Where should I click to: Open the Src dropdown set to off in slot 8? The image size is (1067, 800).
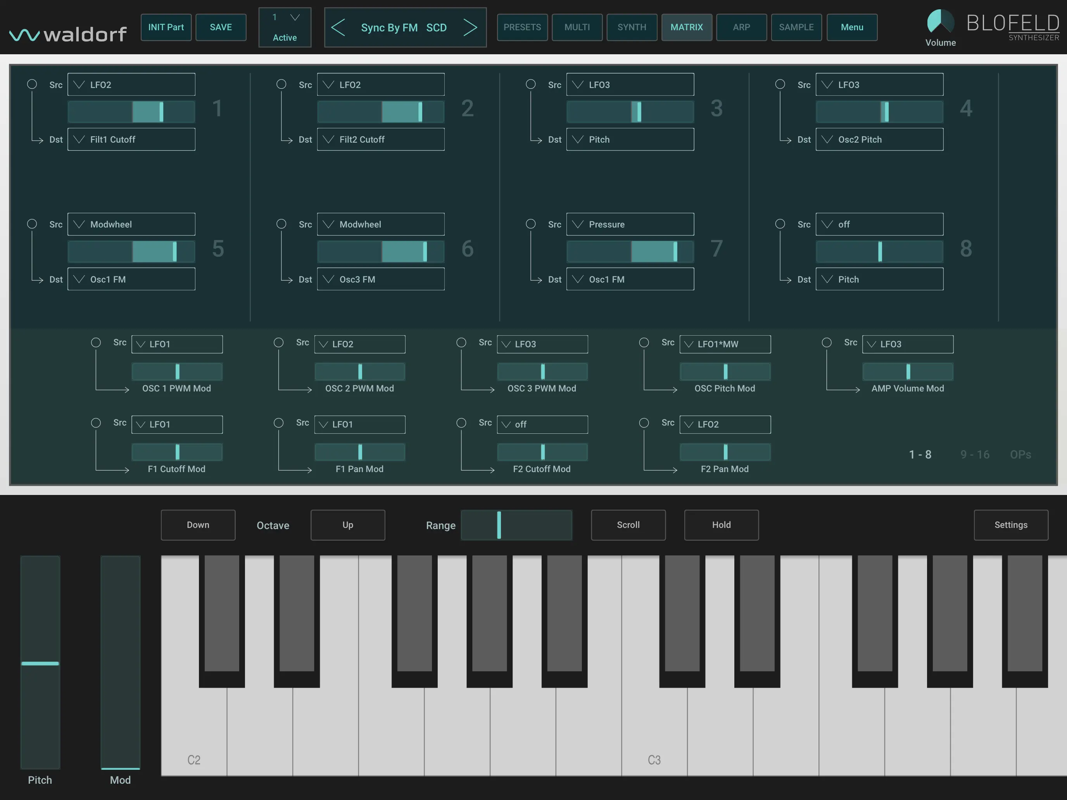click(x=879, y=224)
